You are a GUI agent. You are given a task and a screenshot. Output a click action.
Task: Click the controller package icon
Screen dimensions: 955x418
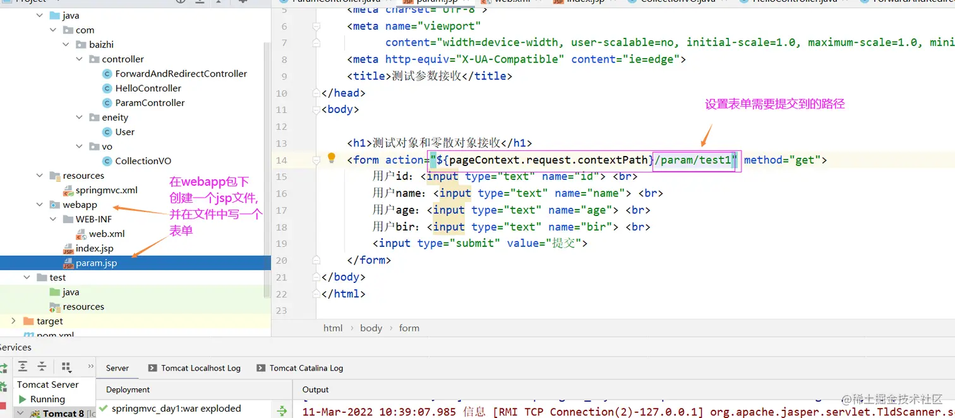coord(94,59)
